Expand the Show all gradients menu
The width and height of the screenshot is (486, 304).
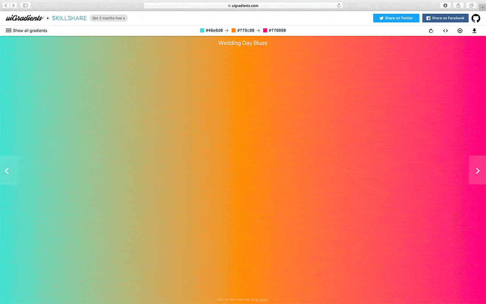[27, 30]
